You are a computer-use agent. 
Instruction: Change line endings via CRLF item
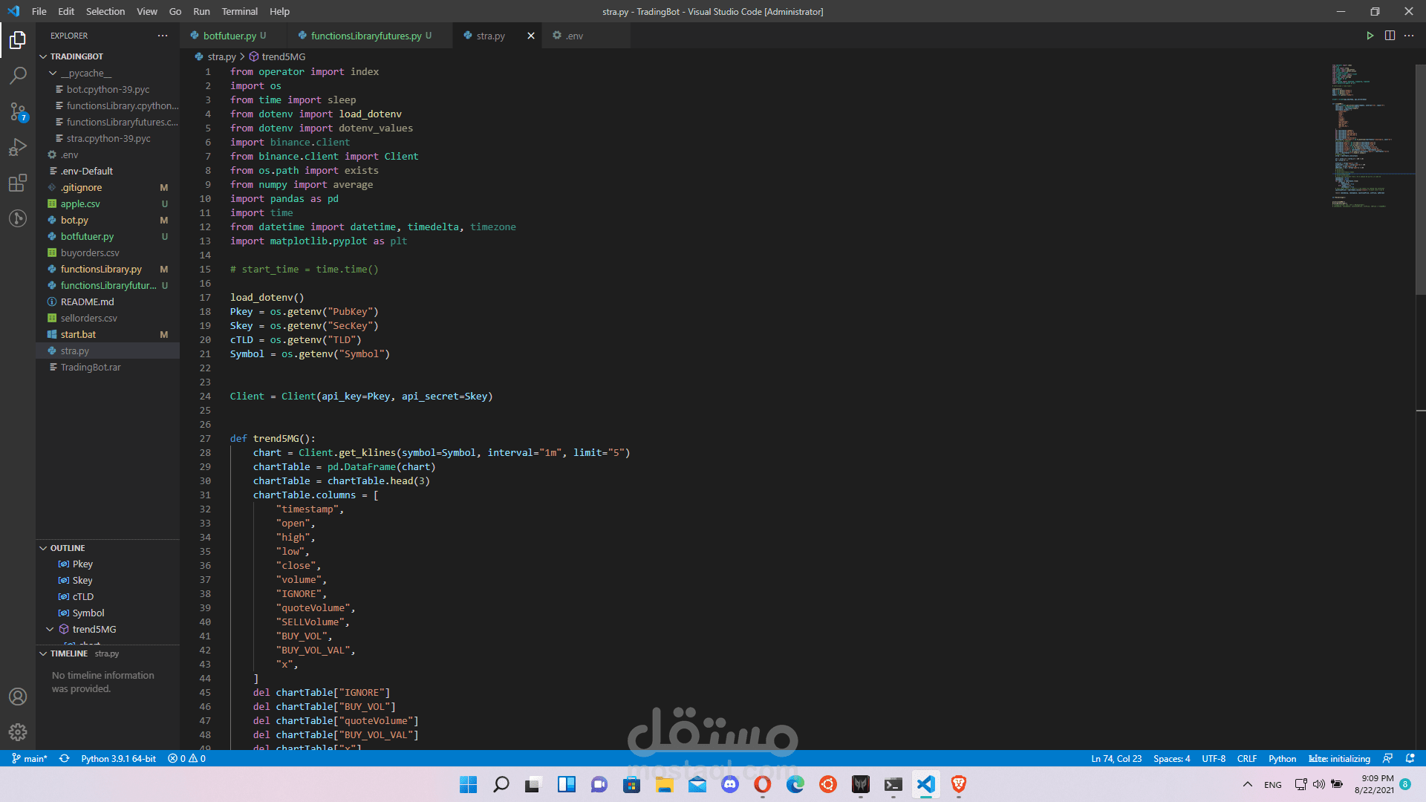click(x=1247, y=758)
